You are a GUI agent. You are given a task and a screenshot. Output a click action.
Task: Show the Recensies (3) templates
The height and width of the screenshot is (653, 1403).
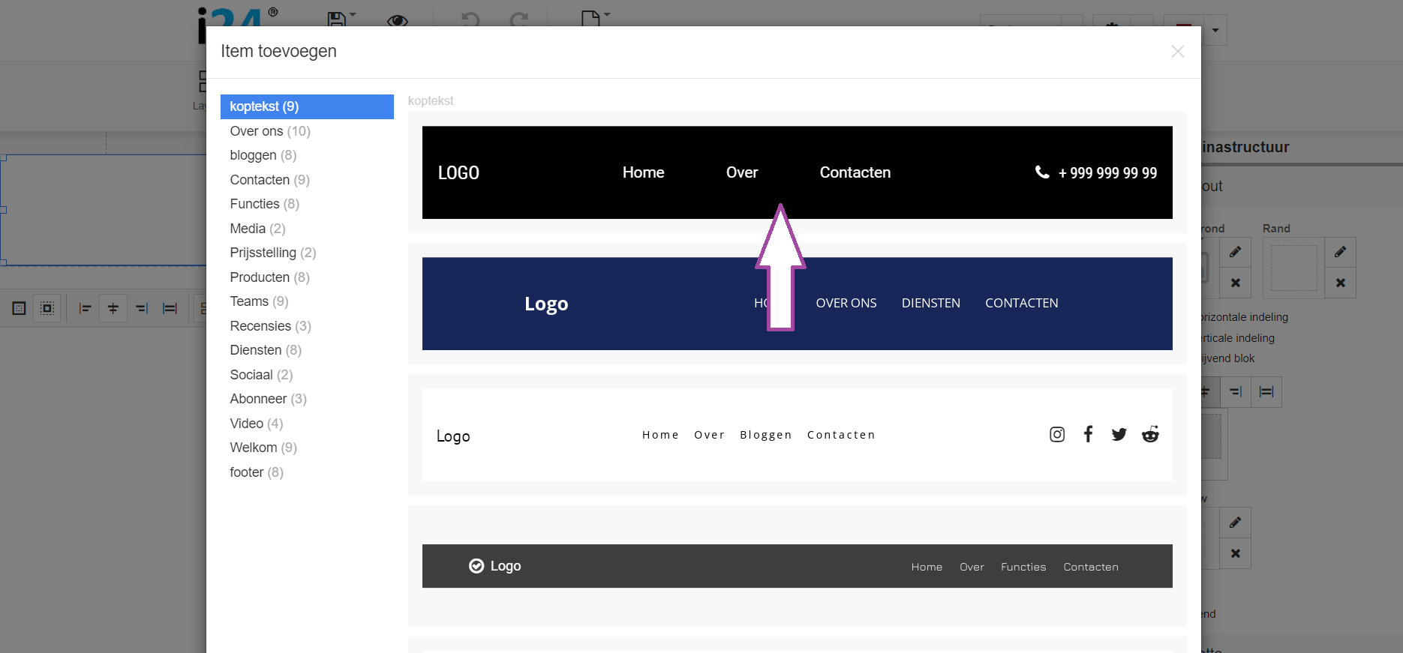pos(271,326)
